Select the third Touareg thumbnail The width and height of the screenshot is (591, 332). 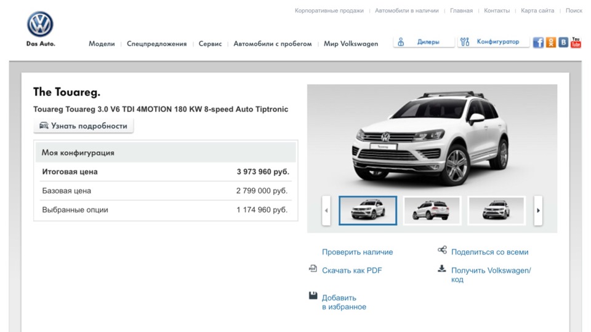pyautogui.click(x=496, y=210)
